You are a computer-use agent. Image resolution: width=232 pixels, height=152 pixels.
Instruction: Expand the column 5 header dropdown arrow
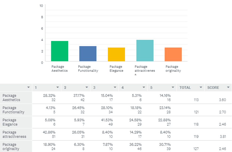click(x=173, y=88)
